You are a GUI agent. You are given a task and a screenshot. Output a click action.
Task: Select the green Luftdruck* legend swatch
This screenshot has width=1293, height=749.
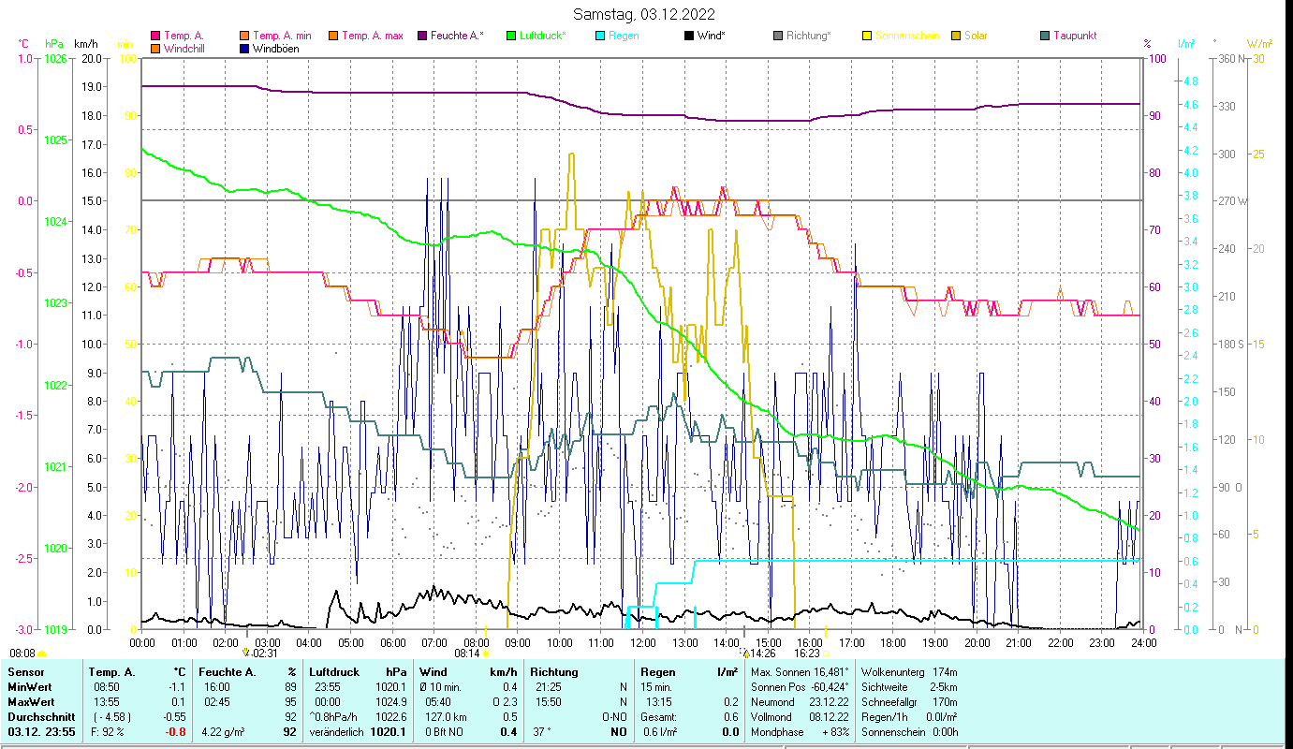(x=511, y=37)
